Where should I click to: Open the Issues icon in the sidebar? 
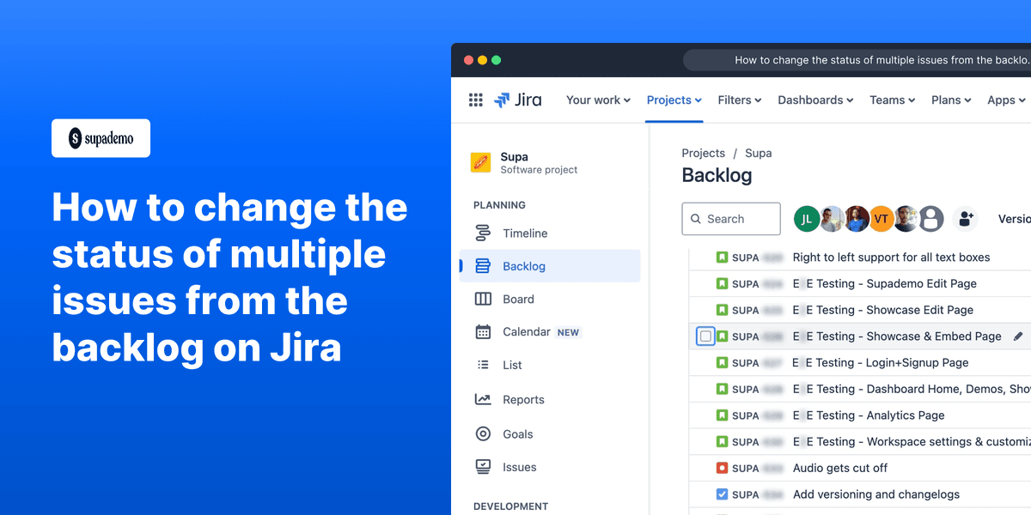[485, 467]
